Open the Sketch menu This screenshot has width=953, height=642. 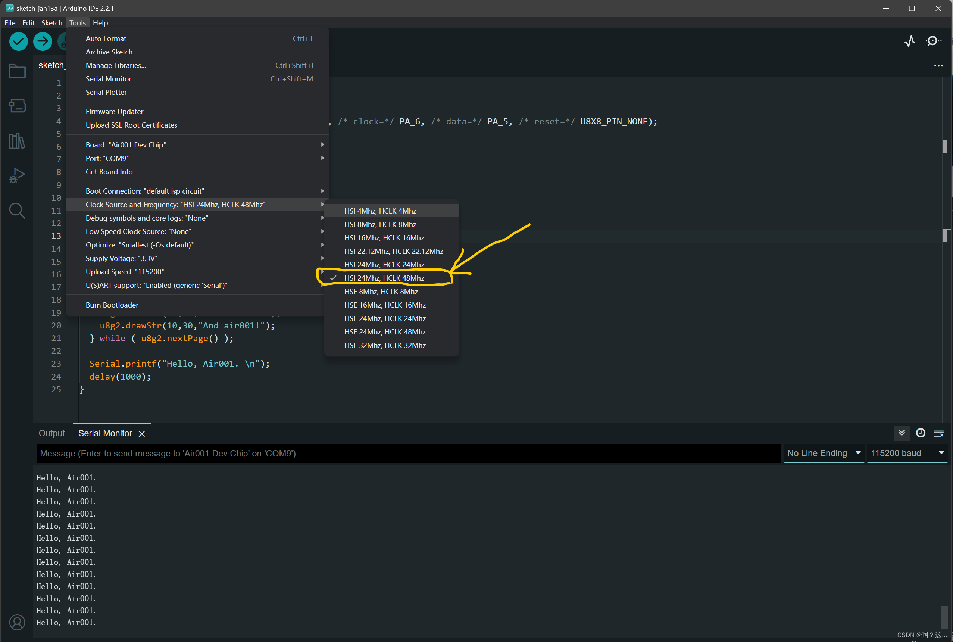pos(51,23)
